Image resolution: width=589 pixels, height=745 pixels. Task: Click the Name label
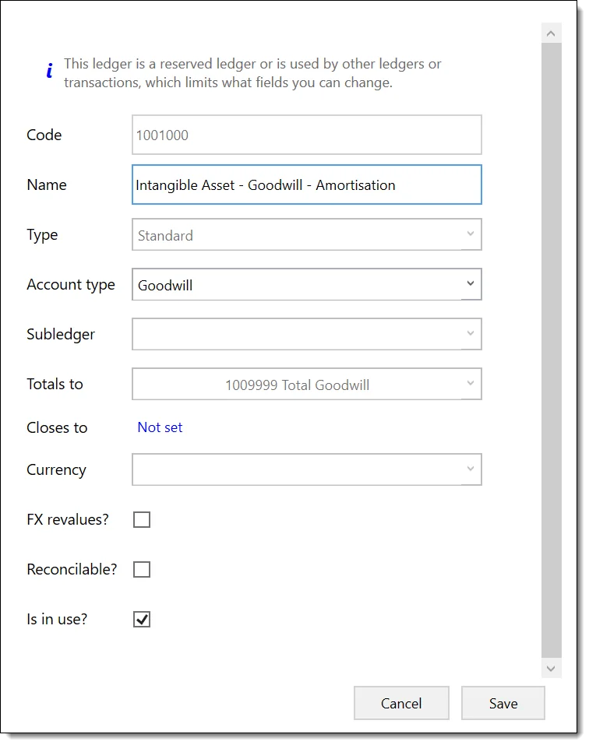click(x=47, y=184)
